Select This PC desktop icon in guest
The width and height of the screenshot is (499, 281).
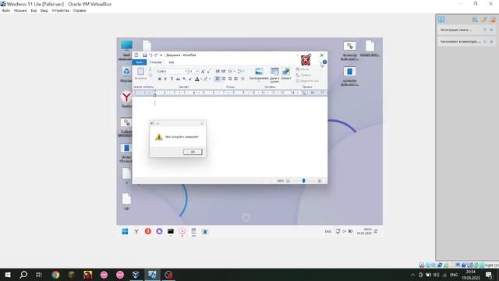point(126,49)
